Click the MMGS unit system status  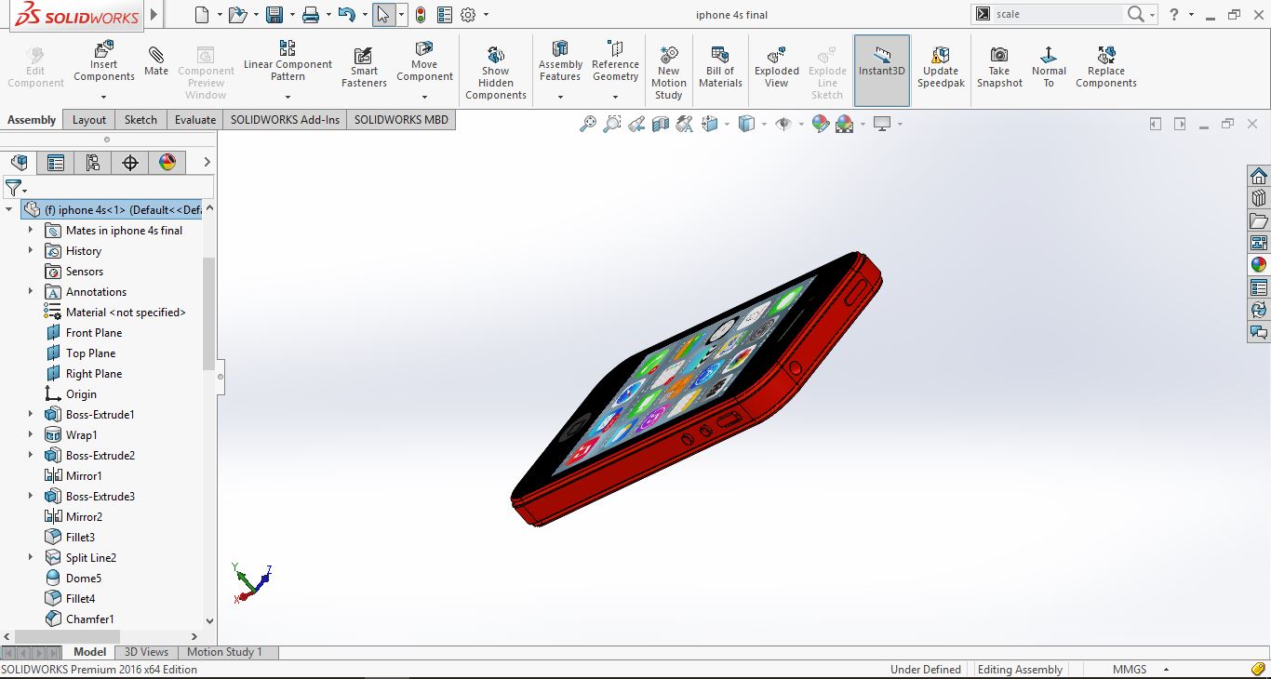[1130, 670]
